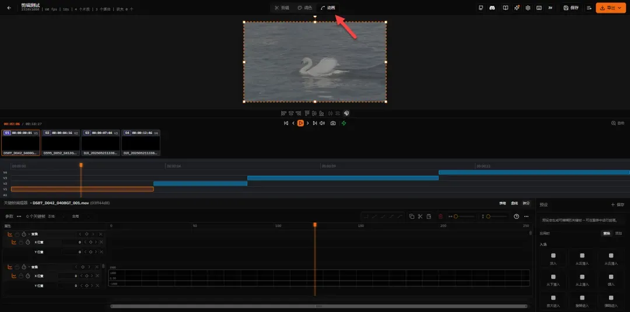Distribute selected items horizontally
This screenshot has width=630, height=312.
[331, 113]
